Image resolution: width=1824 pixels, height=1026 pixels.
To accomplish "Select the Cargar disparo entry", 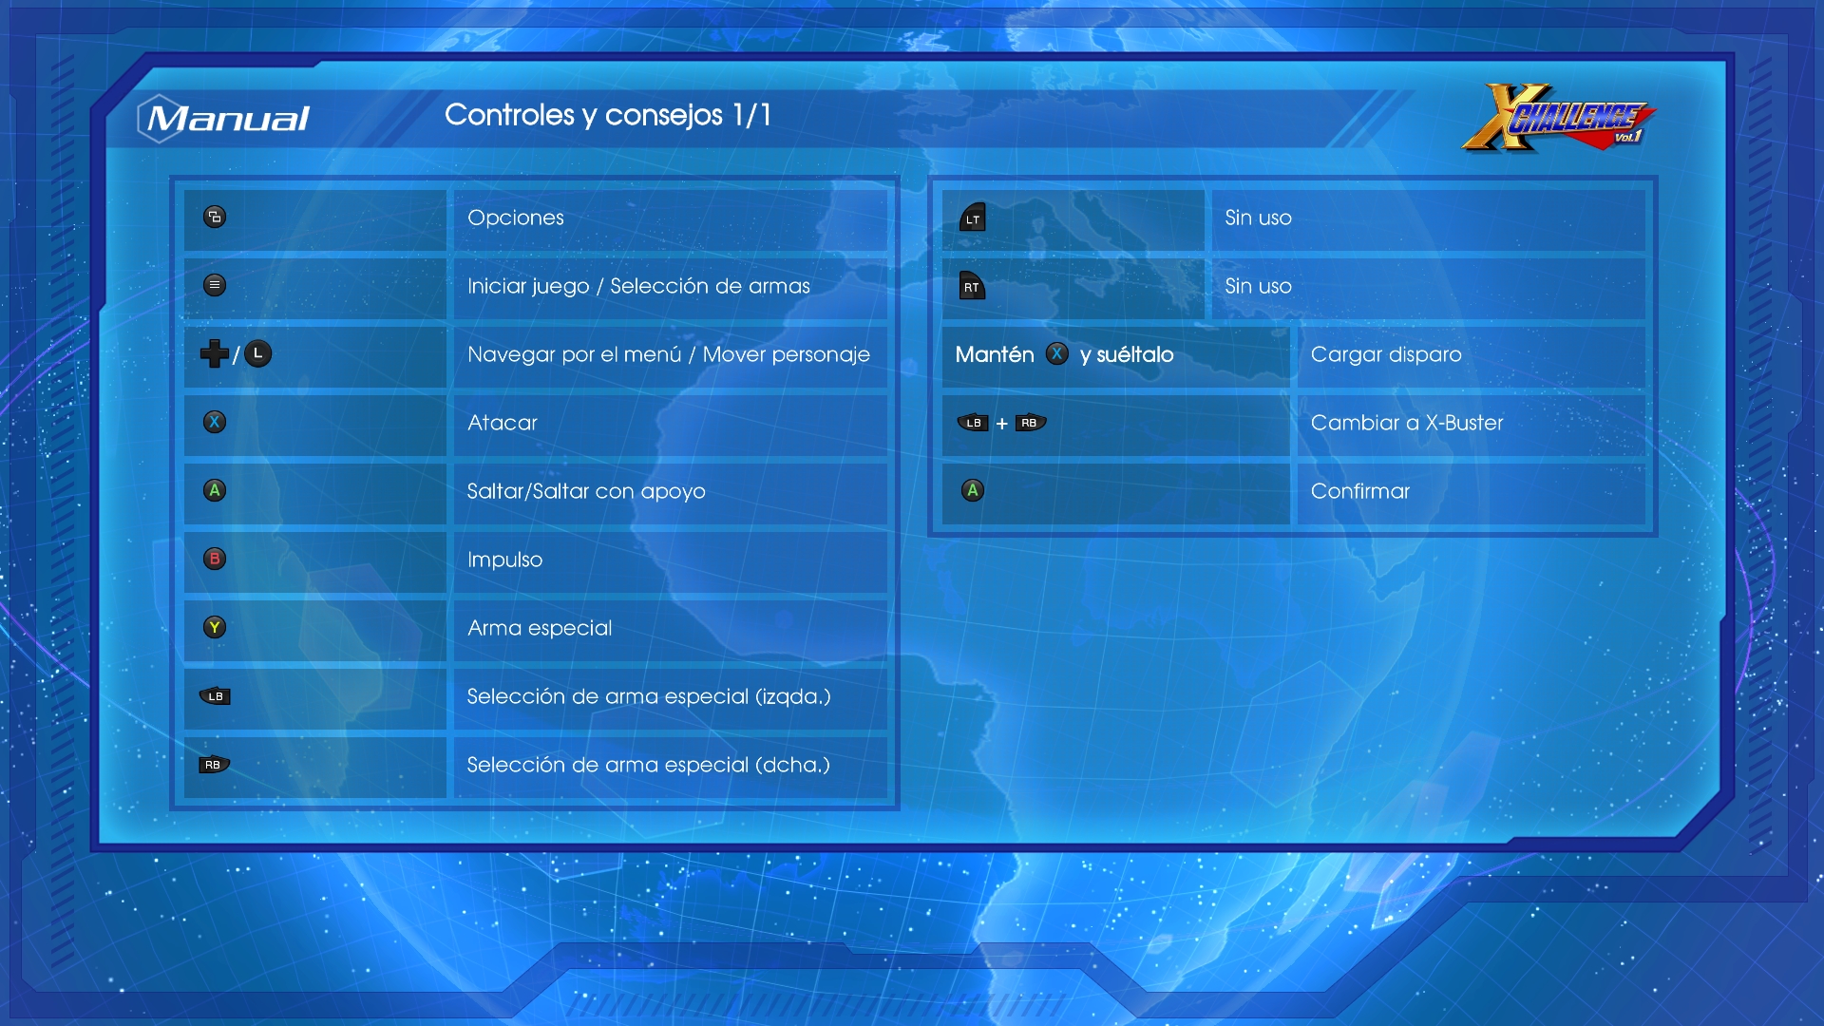I will point(1385,354).
